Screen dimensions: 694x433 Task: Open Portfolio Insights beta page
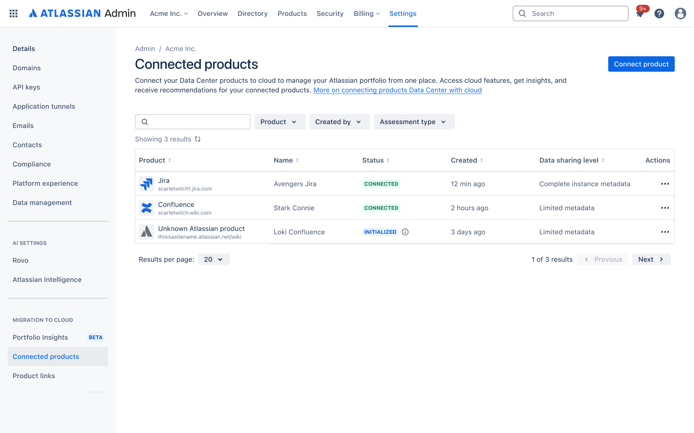click(58, 337)
